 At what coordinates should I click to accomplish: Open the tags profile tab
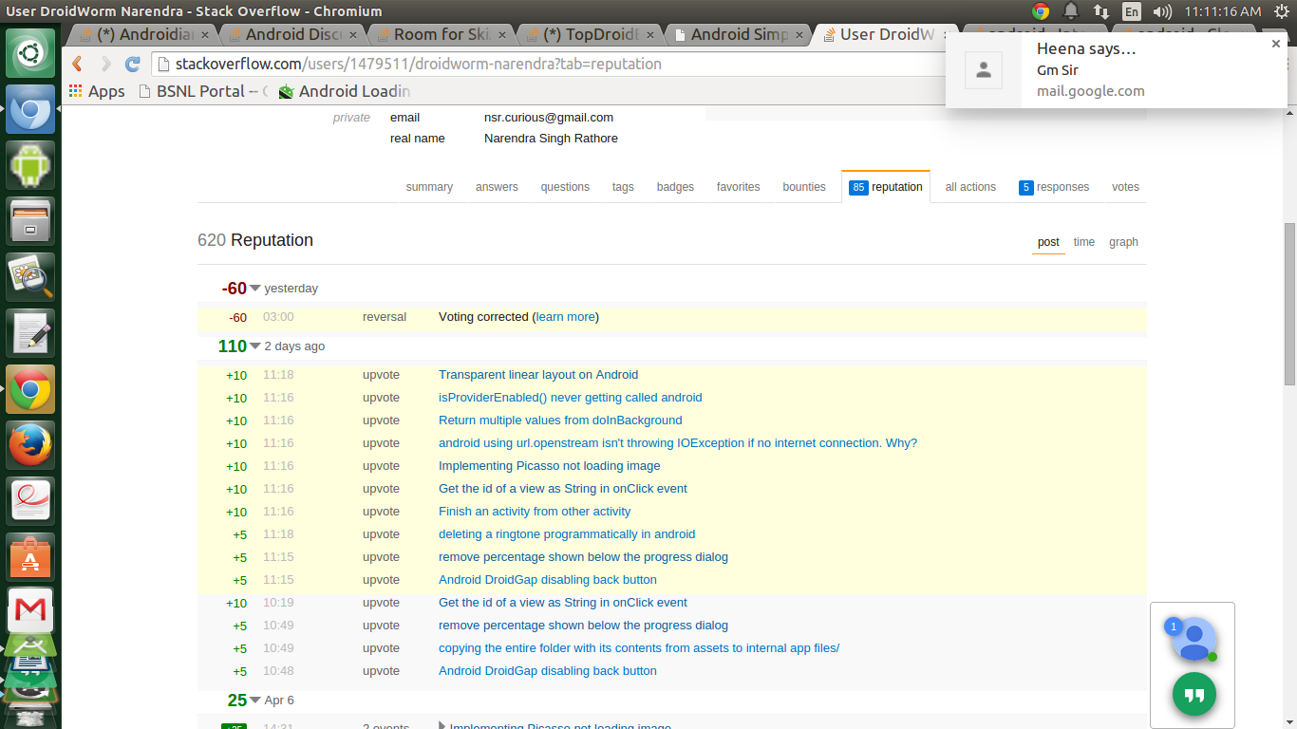point(623,187)
